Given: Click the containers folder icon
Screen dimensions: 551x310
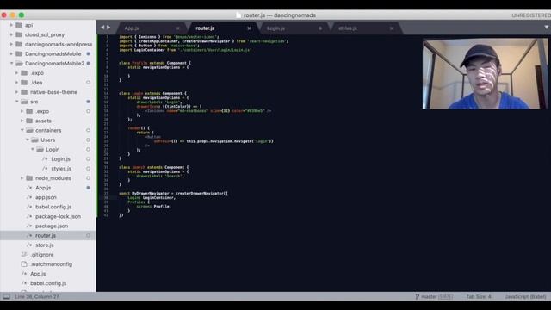Looking at the screenshot, I should pos(30,130).
